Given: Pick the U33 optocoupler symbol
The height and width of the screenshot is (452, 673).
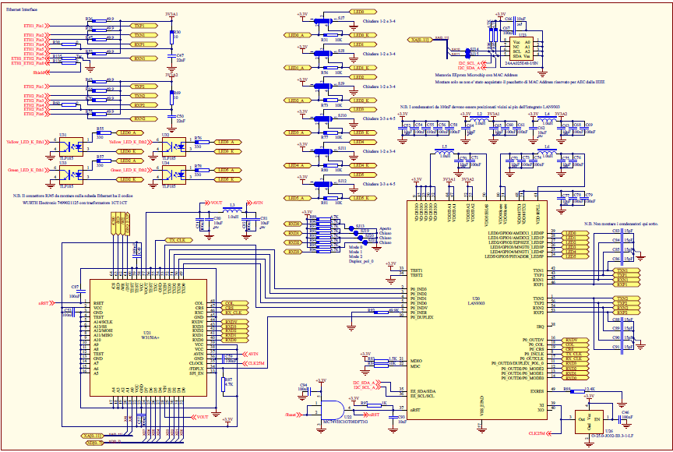Looking at the screenshot, I should (71, 175).
